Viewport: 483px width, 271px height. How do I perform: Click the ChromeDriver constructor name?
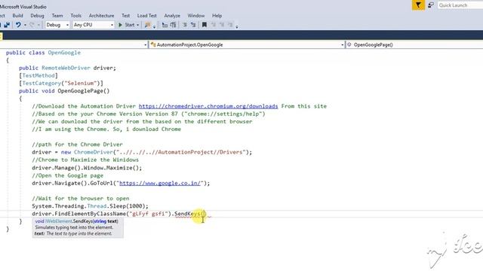coord(94,152)
